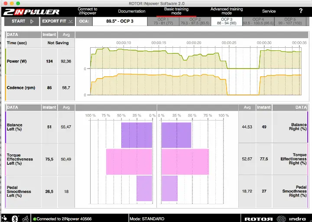Click the Not Saving time status
Screen dimensions: 312x222
pyautogui.click(x=58, y=43)
